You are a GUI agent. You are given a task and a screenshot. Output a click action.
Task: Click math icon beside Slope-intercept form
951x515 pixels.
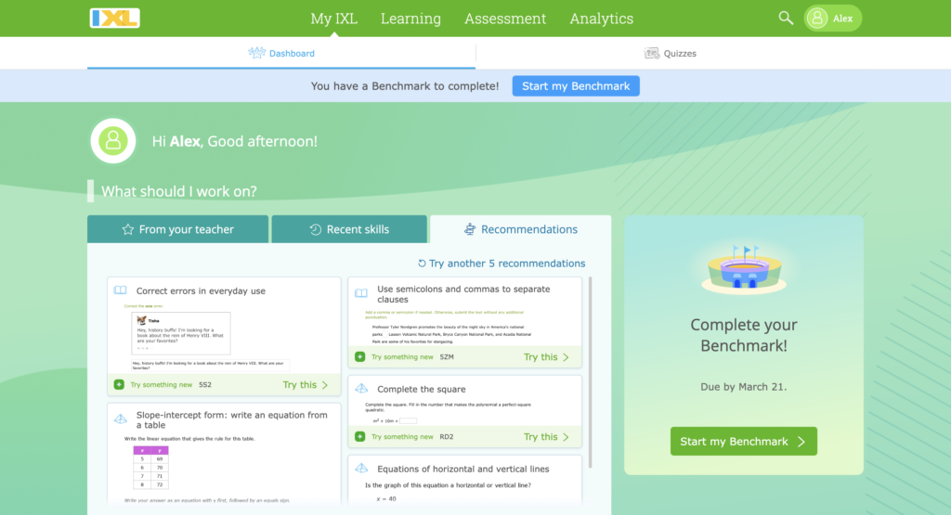121,418
